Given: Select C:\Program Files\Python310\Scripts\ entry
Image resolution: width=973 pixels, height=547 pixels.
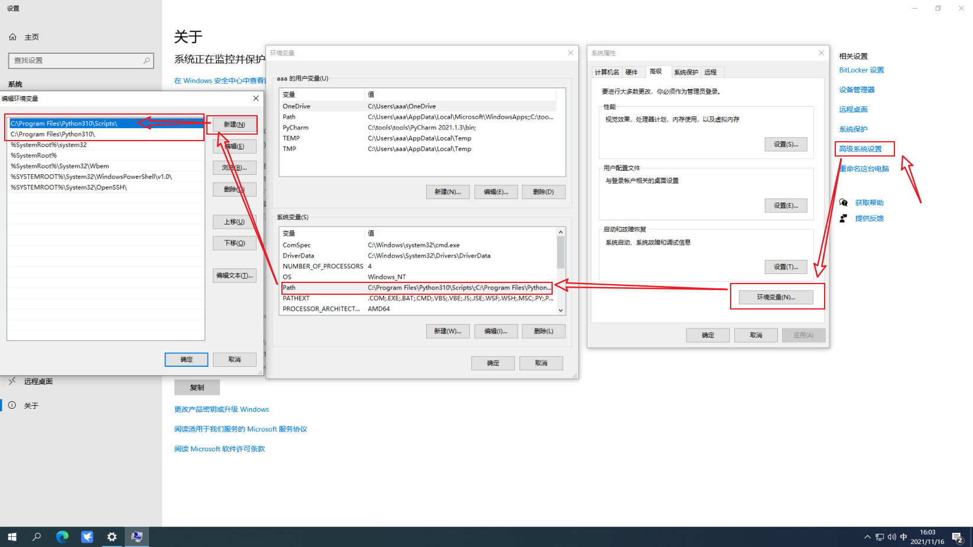Looking at the screenshot, I should 106,123.
